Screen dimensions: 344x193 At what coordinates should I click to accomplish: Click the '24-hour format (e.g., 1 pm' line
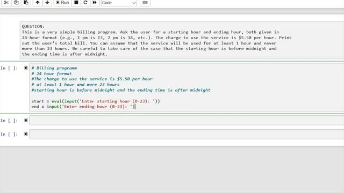point(156,38)
